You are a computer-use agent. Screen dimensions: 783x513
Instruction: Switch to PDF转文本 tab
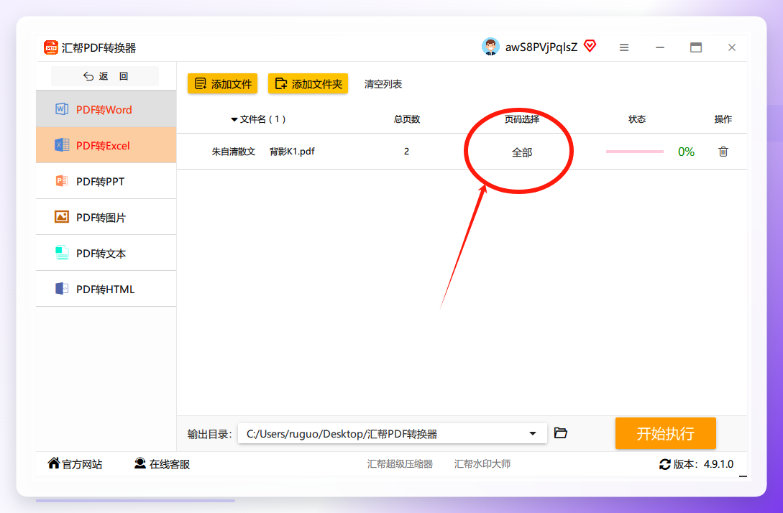(x=106, y=253)
